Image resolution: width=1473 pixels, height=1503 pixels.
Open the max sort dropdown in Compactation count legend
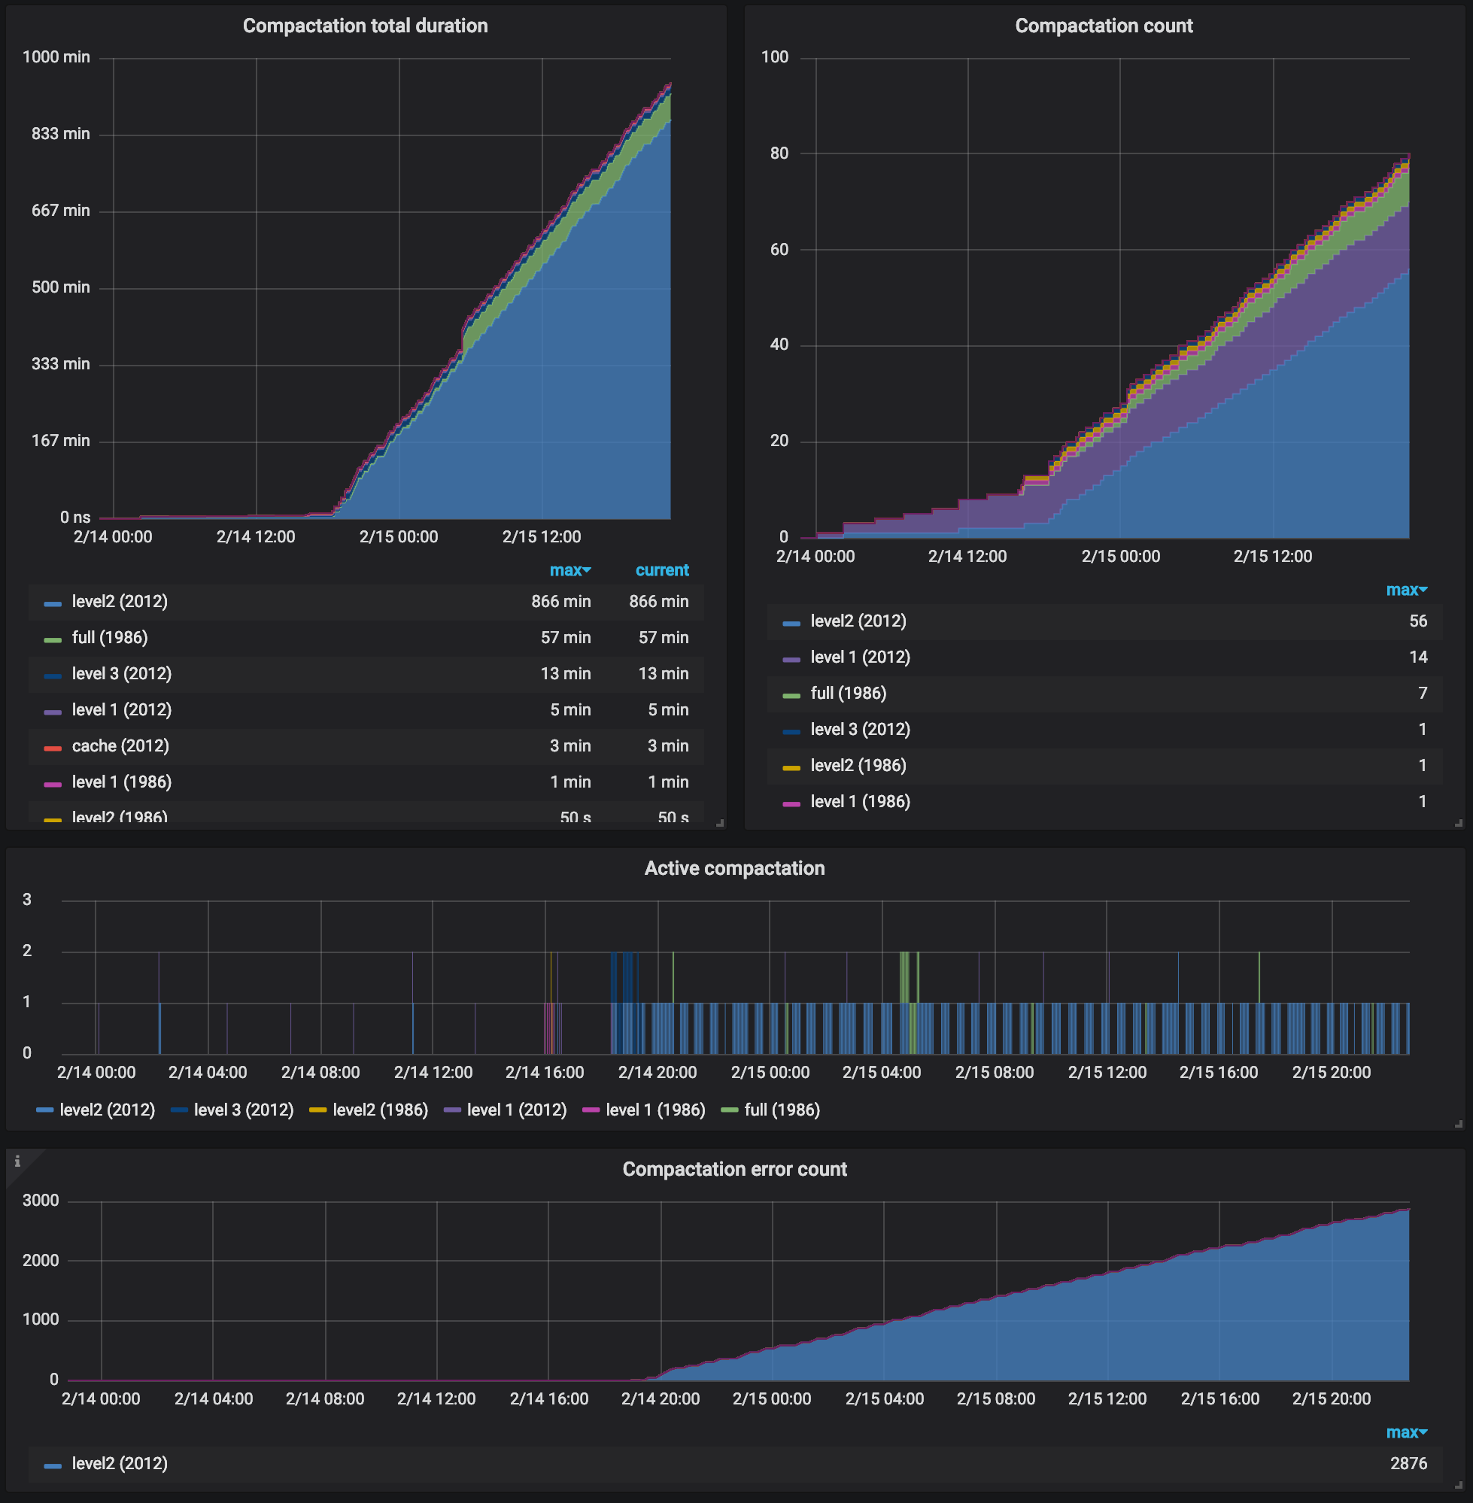pyautogui.click(x=1408, y=590)
